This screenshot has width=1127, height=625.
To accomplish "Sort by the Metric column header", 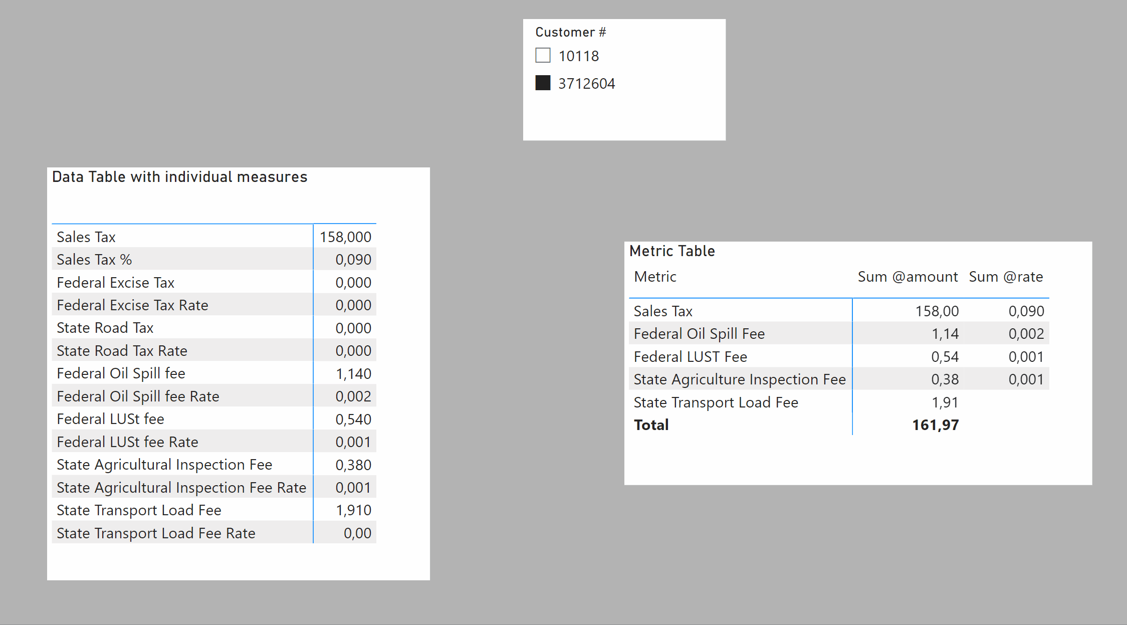I will point(655,277).
